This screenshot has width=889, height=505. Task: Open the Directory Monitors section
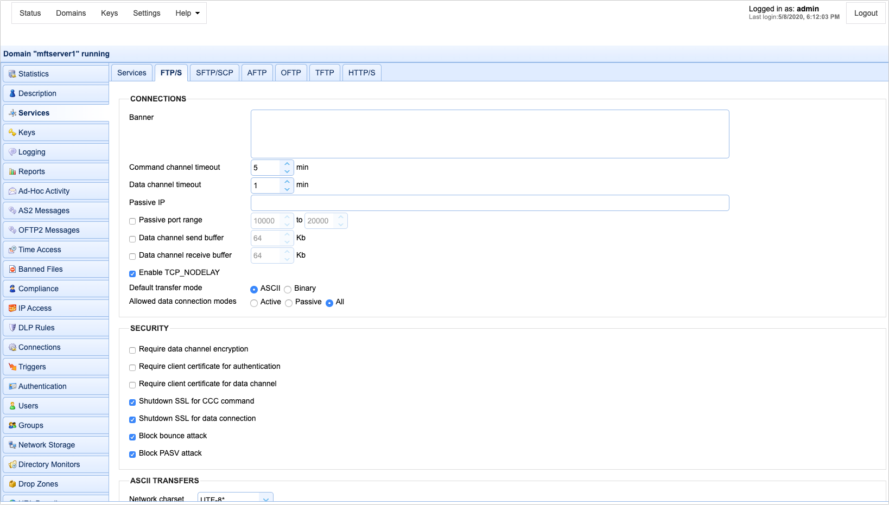point(49,464)
